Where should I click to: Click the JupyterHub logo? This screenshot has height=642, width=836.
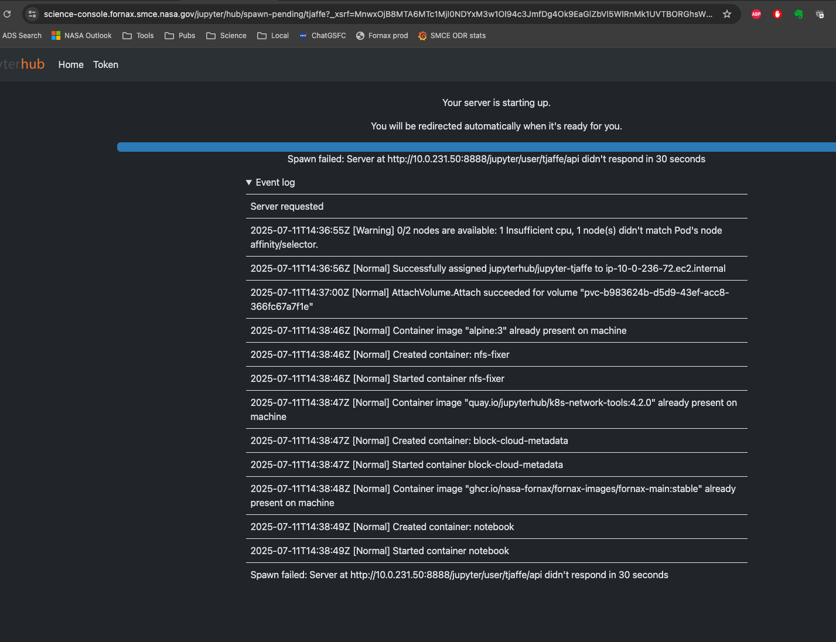[x=22, y=64]
